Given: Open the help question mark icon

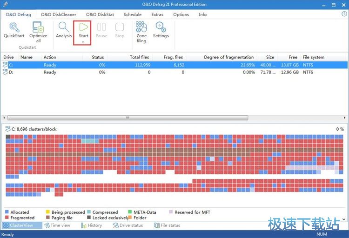Looking at the screenshot, I should coord(344,14).
